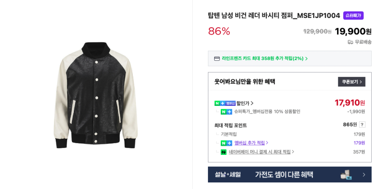
Task: Click the 슈퍼특가 badge next to title
Action: point(353,15)
